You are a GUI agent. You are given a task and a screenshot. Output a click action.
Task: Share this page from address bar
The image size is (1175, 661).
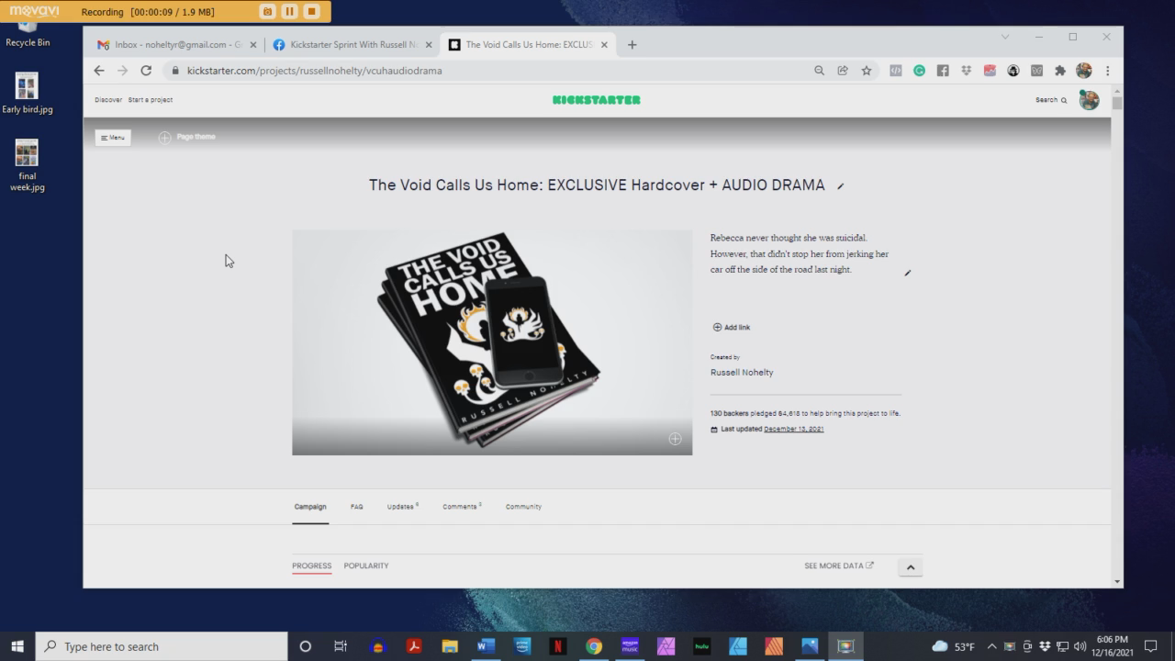coord(843,71)
